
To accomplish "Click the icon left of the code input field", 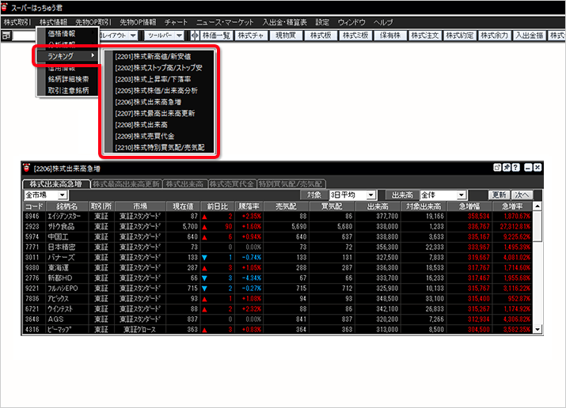I will coord(7,36).
